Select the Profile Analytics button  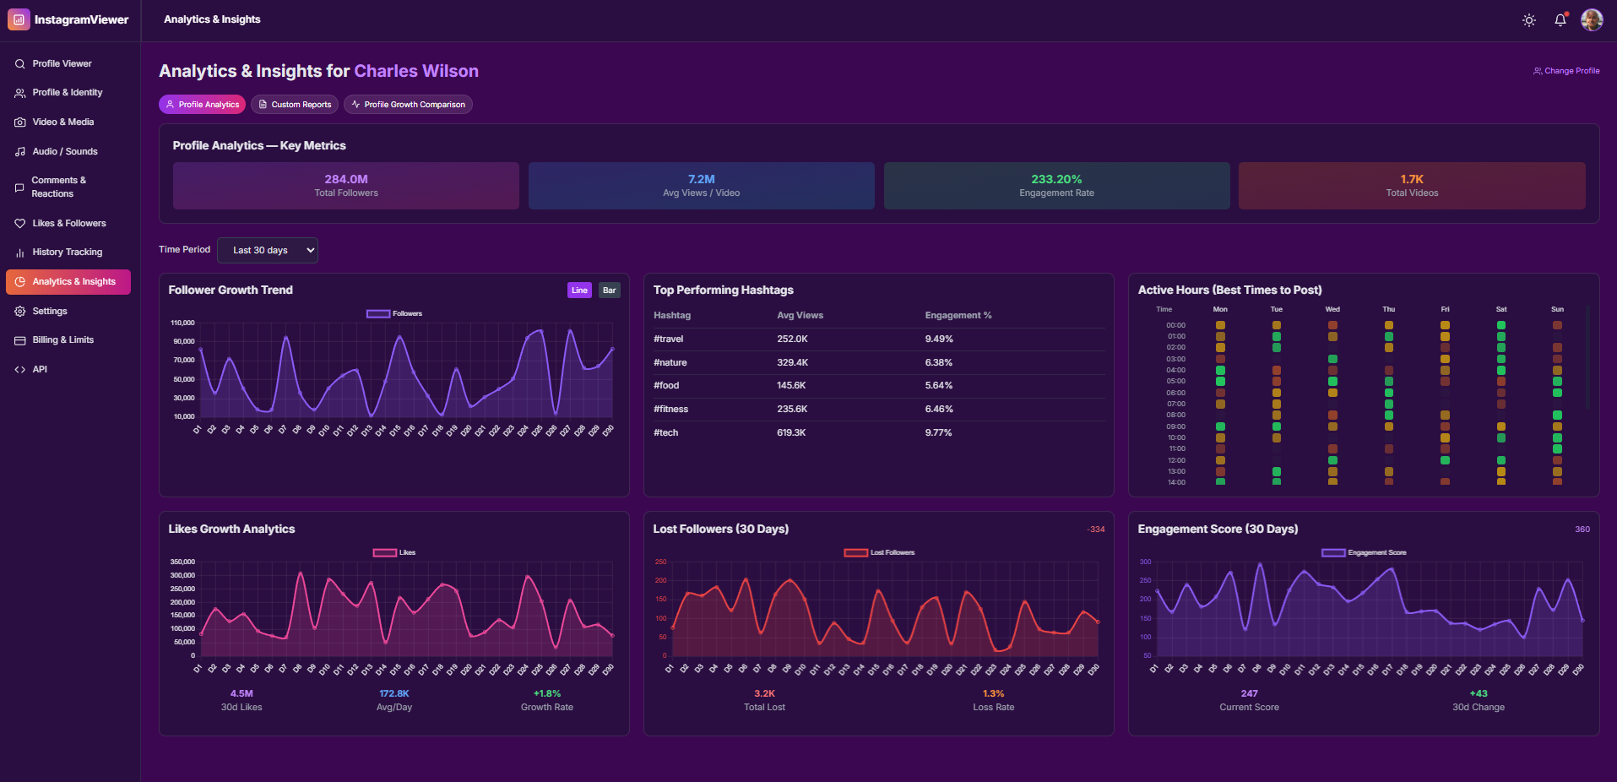tap(202, 105)
